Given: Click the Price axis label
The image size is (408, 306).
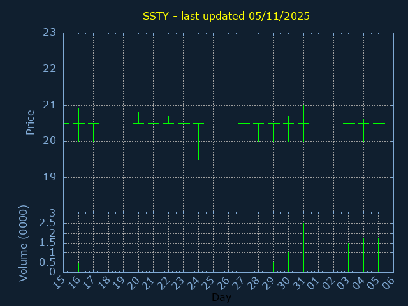Looking at the screenshot, I should pyautogui.click(x=30, y=122).
